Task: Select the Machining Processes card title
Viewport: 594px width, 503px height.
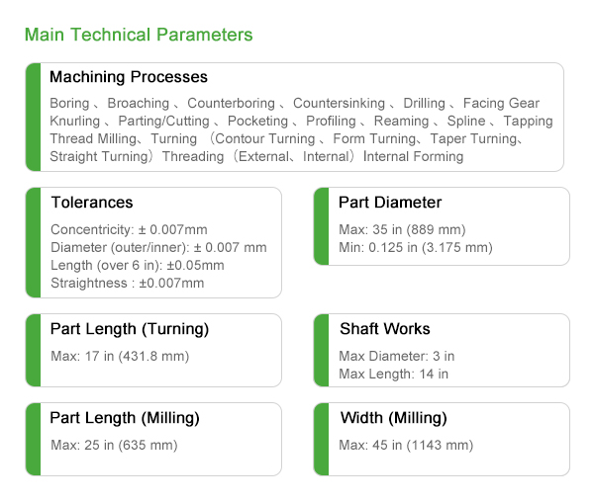Action: click(129, 77)
